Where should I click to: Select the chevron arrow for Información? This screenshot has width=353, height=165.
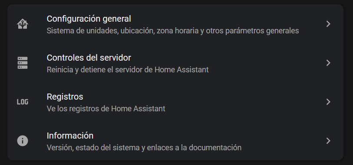click(x=328, y=141)
